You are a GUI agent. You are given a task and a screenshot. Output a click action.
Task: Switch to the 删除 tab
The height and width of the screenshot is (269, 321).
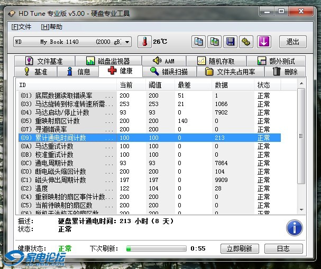[285, 72]
